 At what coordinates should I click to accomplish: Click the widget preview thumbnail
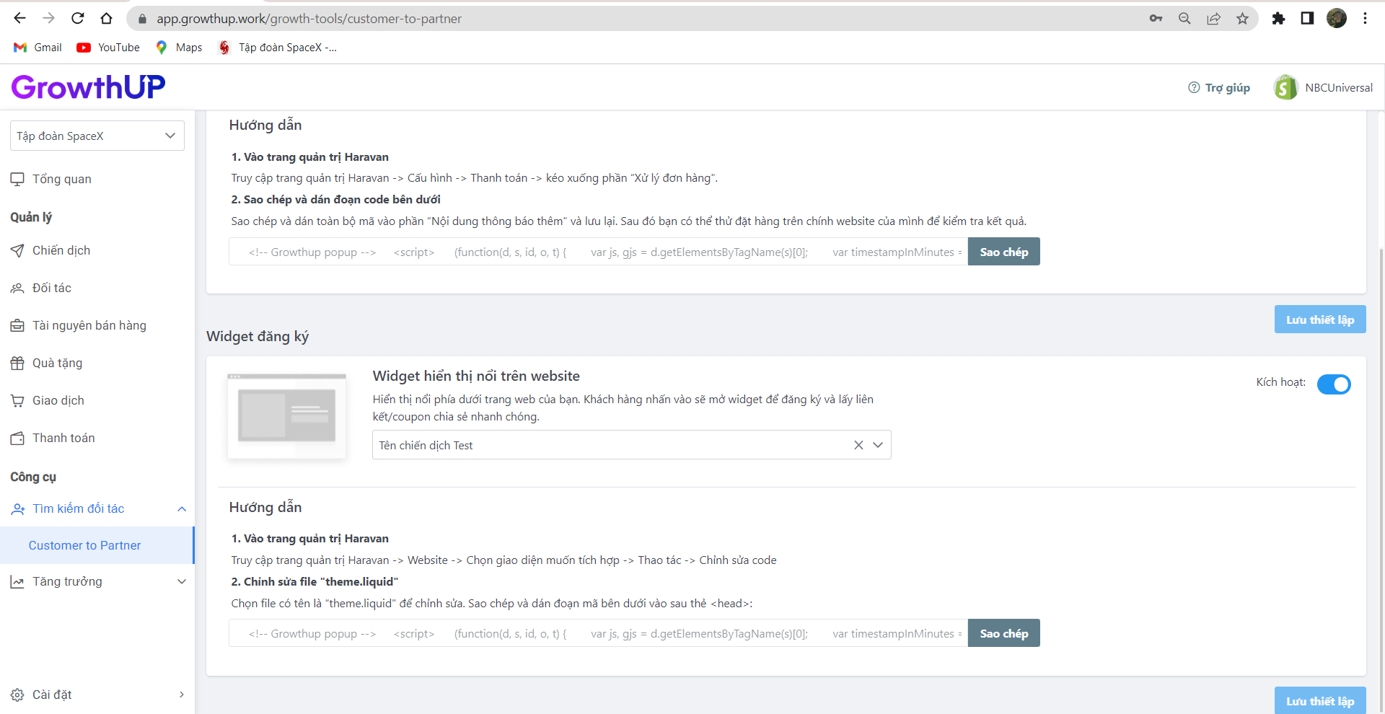click(x=286, y=415)
